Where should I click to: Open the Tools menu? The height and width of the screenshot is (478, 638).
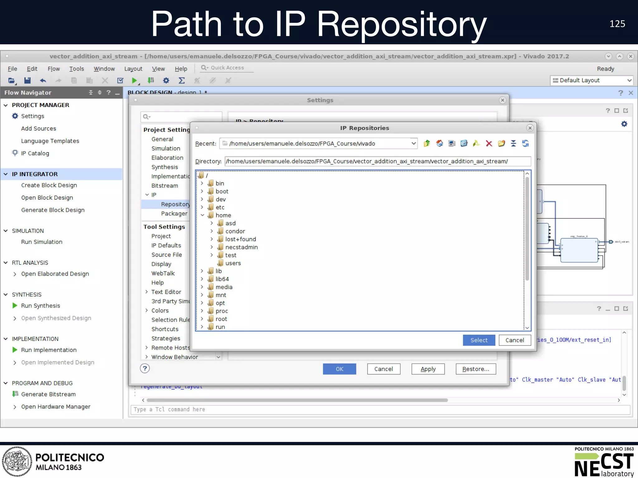(x=77, y=69)
